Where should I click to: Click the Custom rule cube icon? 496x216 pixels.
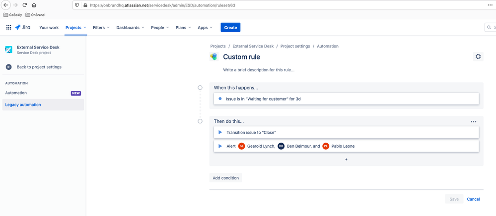point(214,57)
